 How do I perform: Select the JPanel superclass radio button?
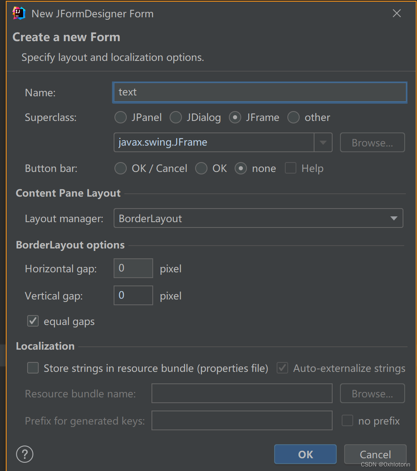pos(121,118)
